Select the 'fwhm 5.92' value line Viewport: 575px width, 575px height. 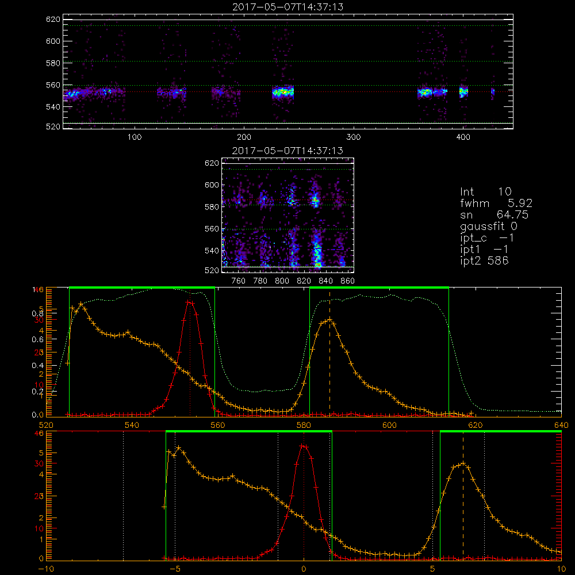pyautogui.click(x=496, y=203)
